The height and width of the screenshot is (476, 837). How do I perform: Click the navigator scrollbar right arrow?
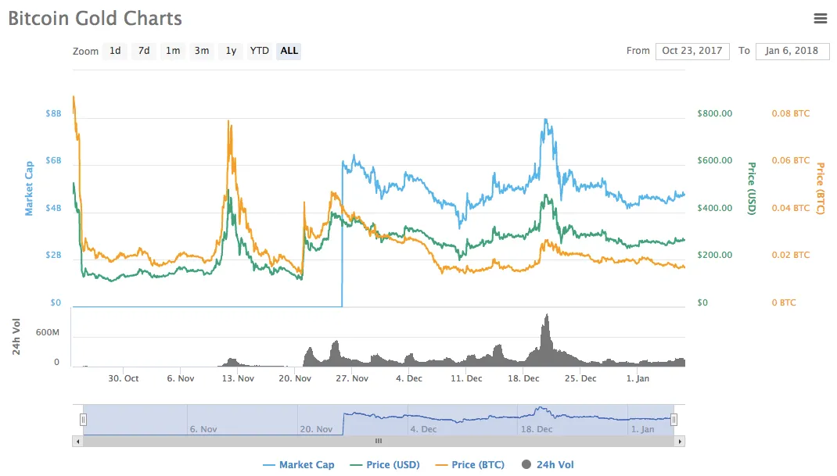[680, 442]
